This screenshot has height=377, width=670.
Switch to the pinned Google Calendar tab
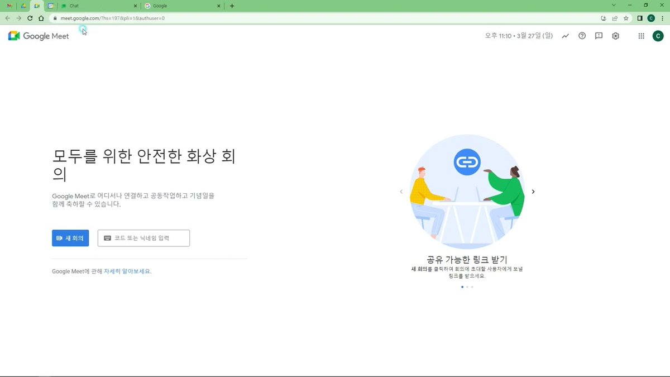click(51, 6)
